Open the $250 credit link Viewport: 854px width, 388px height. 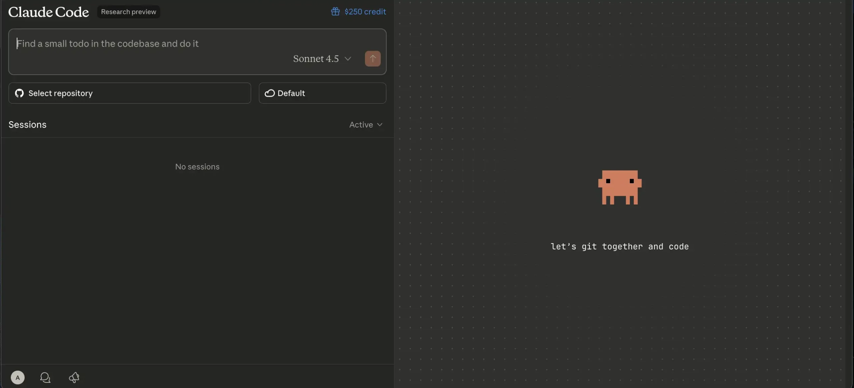pyautogui.click(x=365, y=12)
